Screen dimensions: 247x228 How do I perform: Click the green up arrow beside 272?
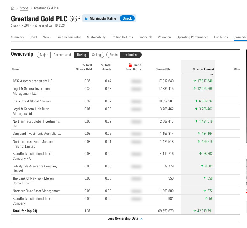(205, 191)
